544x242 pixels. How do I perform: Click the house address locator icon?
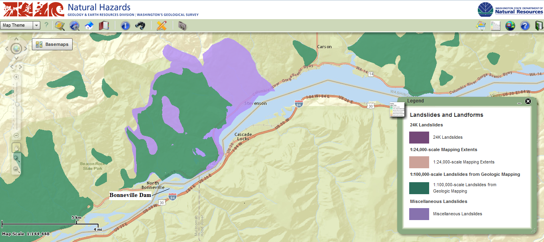[x=89, y=26]
